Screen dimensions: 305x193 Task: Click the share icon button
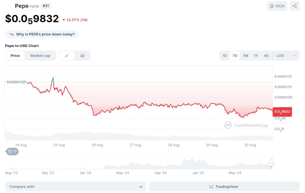tap(295, 6)
